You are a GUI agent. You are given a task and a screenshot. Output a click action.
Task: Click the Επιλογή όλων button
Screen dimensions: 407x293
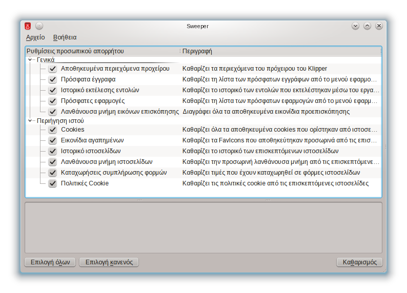tap(50, 262)
